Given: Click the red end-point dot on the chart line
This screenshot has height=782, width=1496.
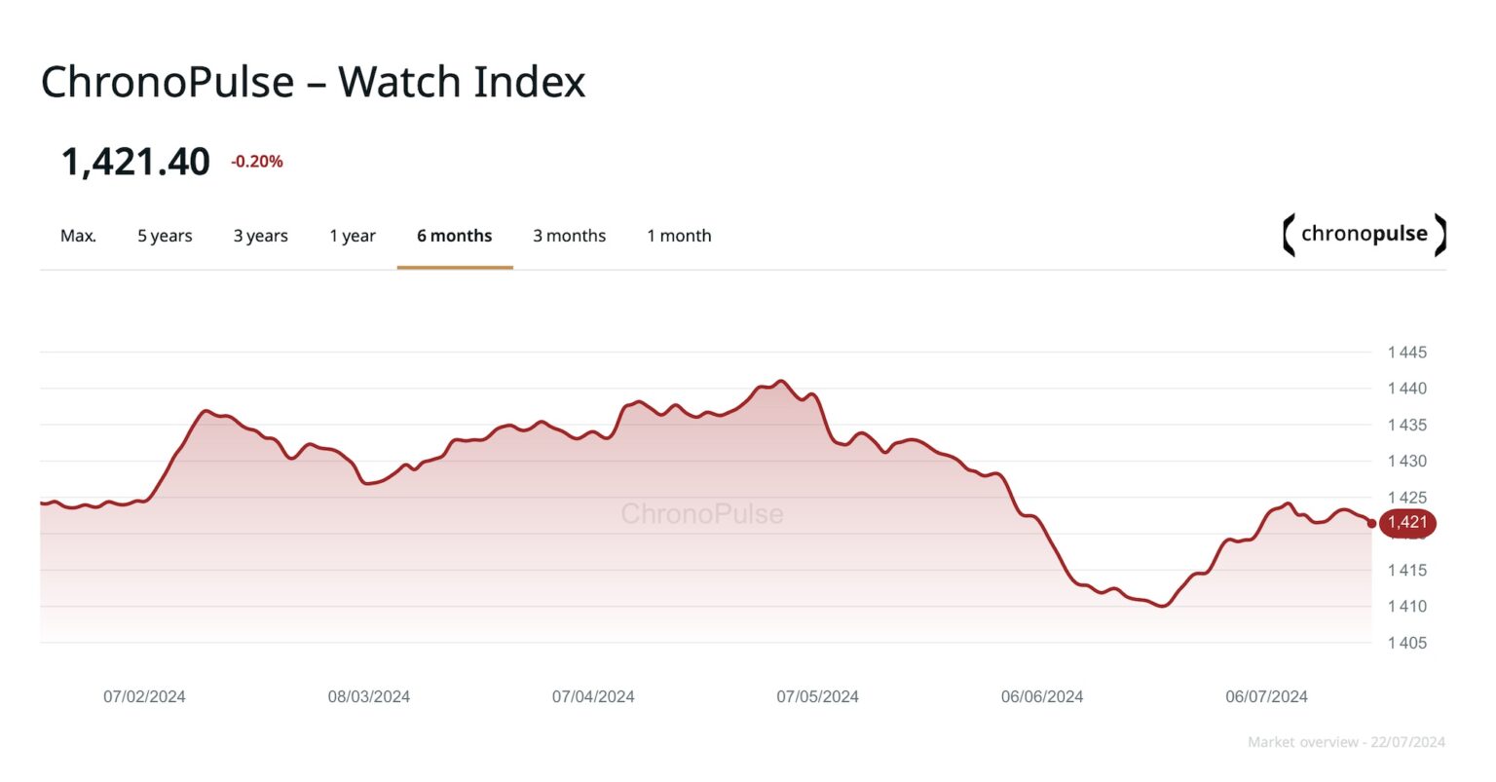Looking at the screenshot, I should point(1372,522).
